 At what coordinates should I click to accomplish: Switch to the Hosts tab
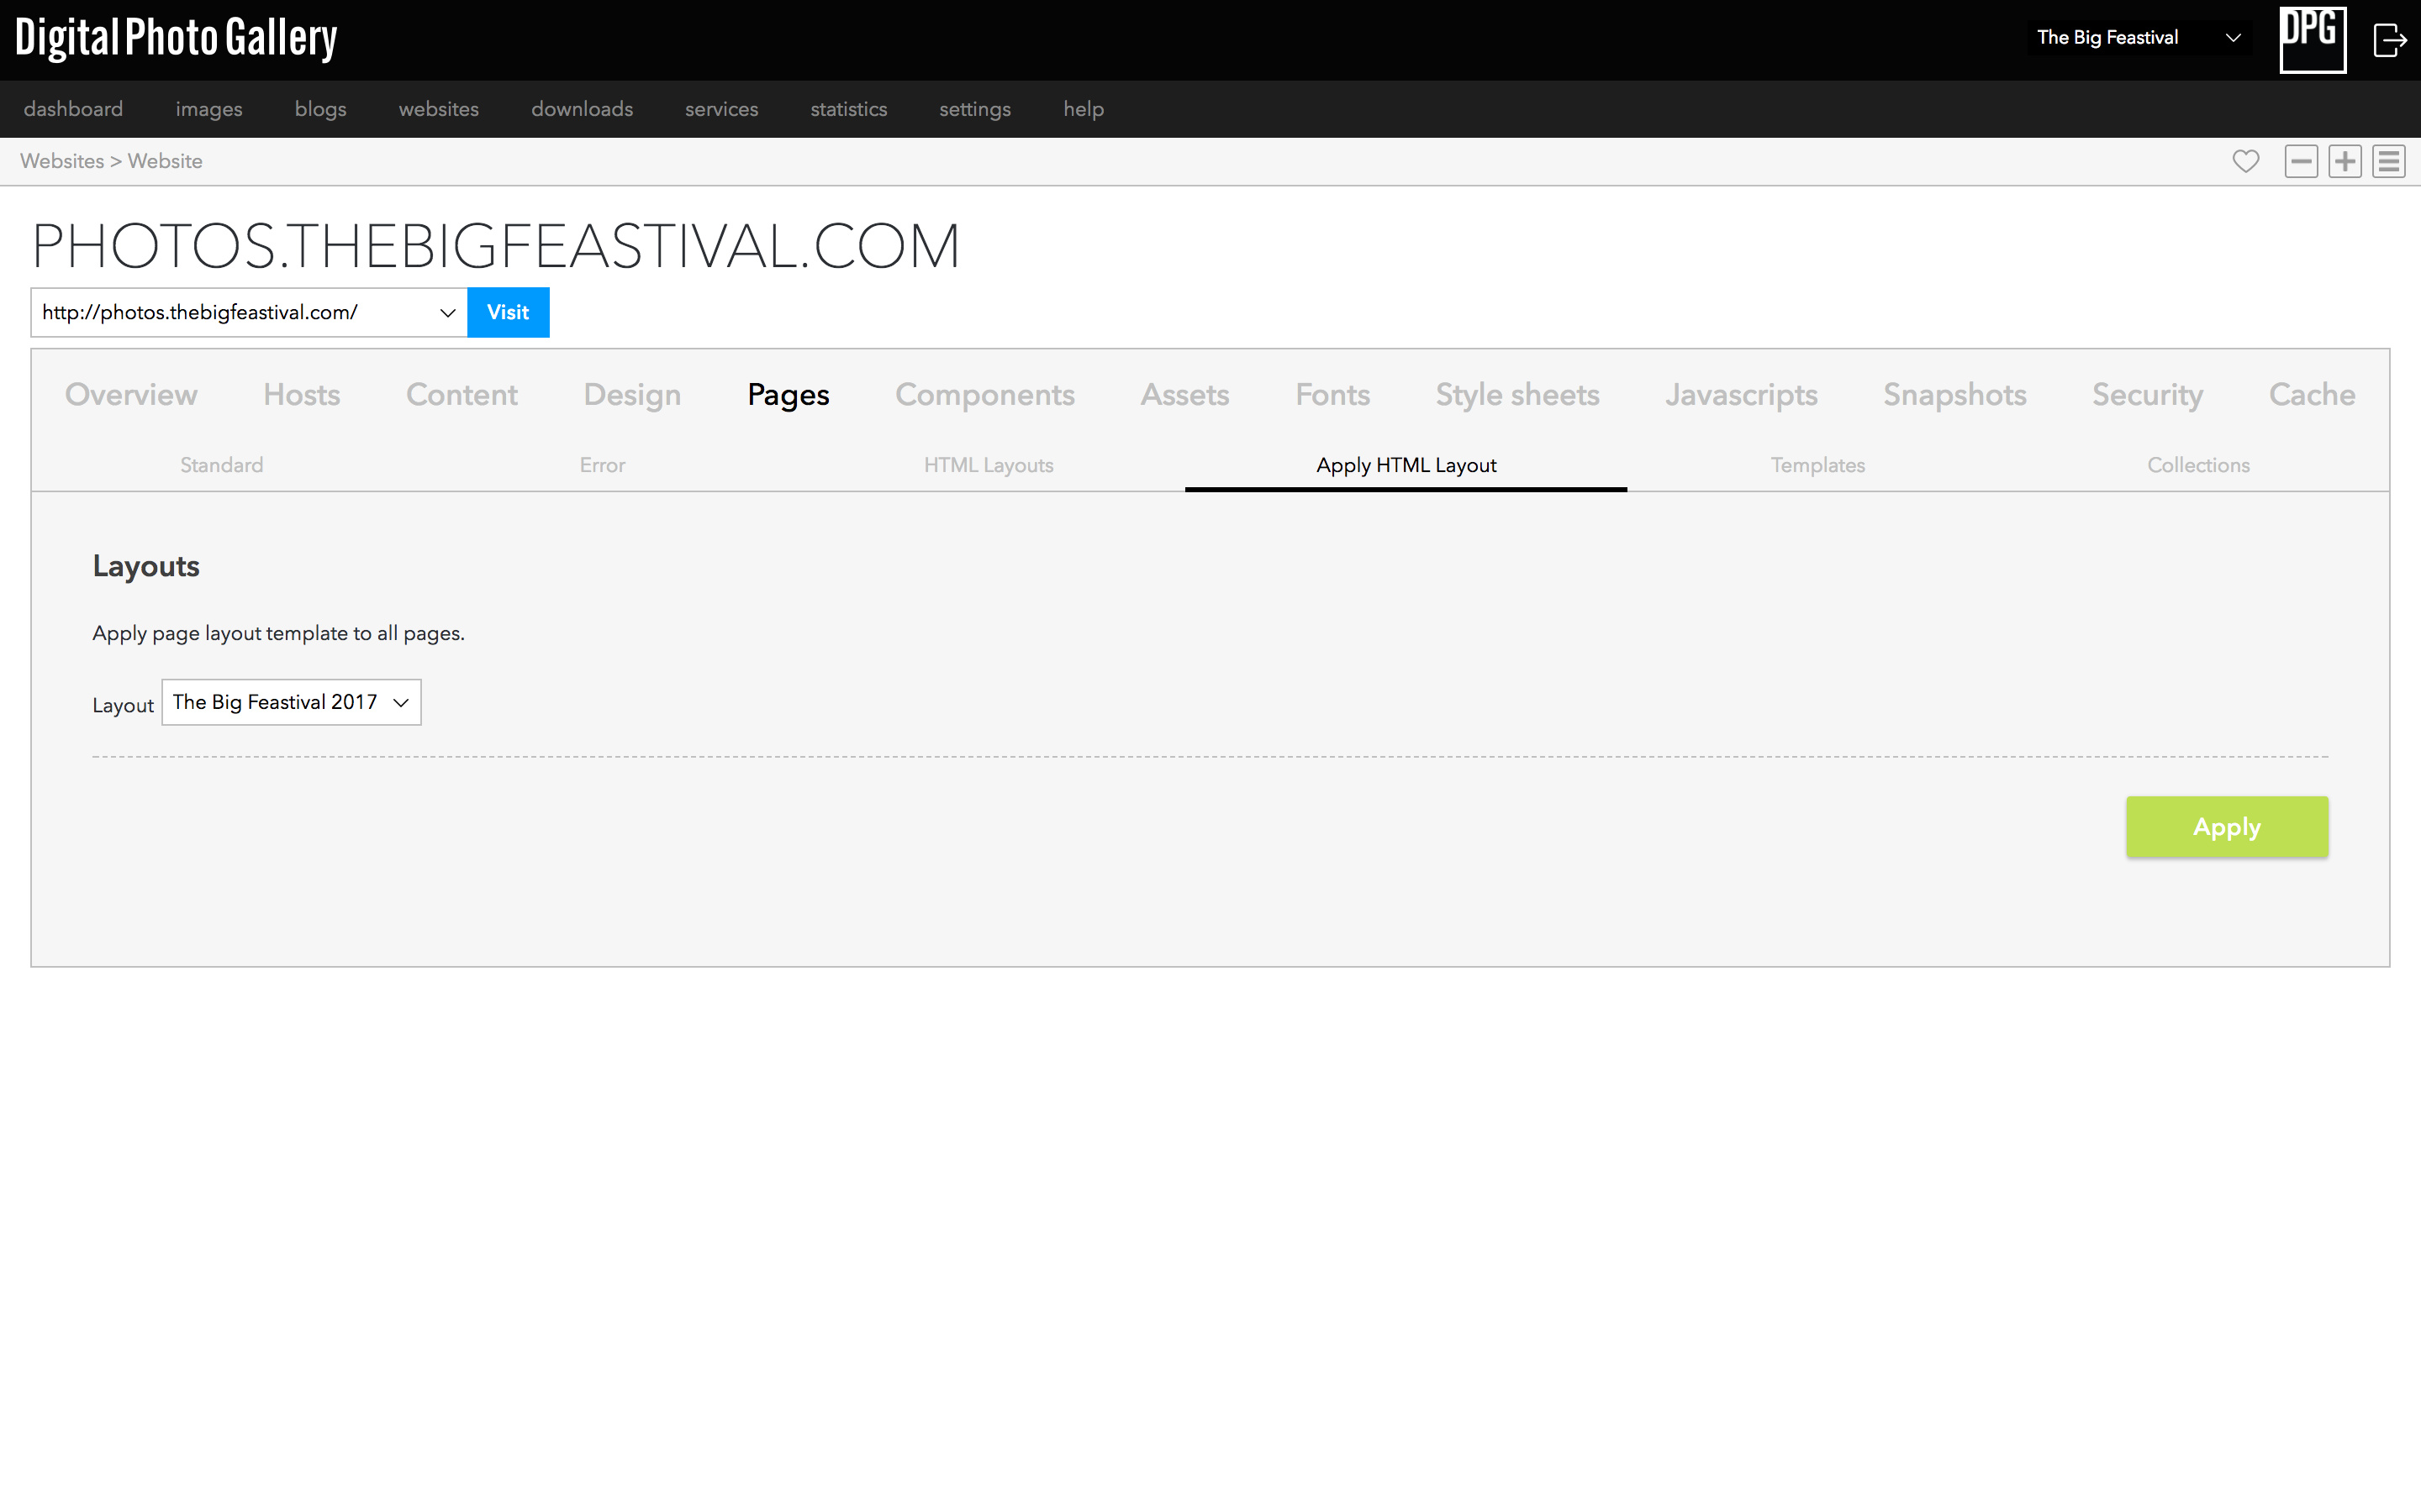pyautogui.click(x=302, y=394)
